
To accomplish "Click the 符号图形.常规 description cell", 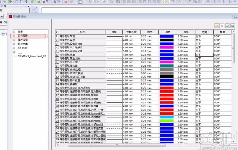I will click(82, 36).
